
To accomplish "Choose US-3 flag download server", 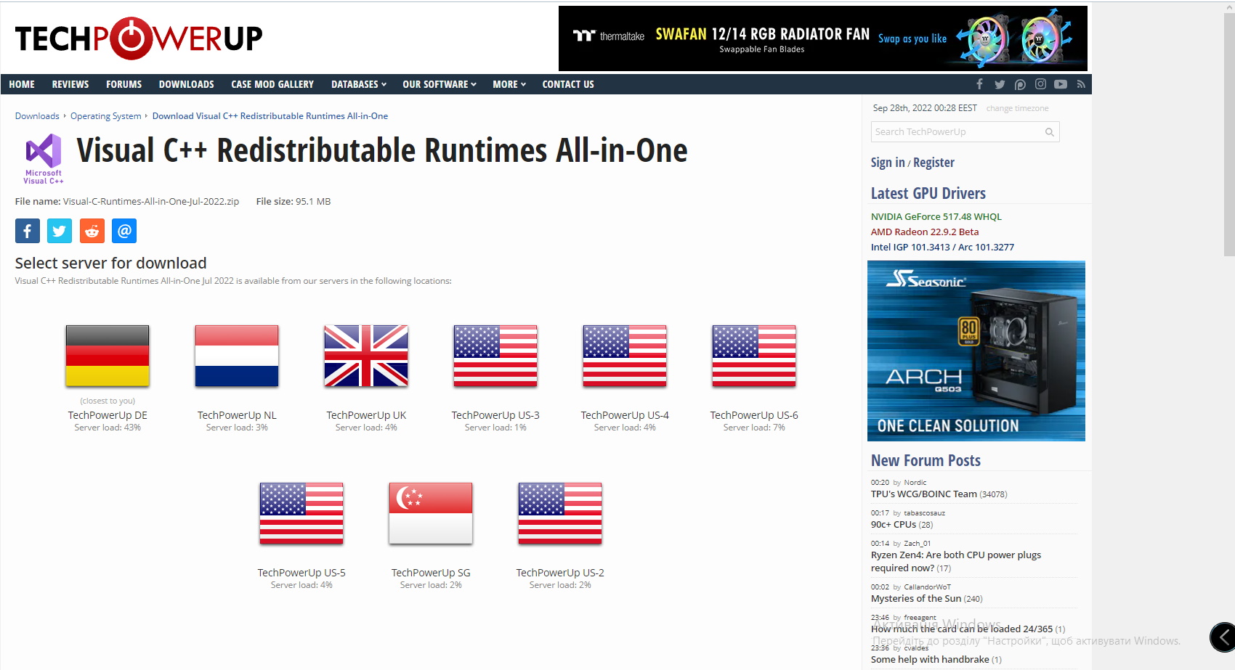I will [x=495, y=356].
